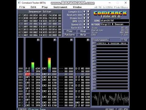Select empty instrument slot 13
The image size is (146, 110).
112,79
